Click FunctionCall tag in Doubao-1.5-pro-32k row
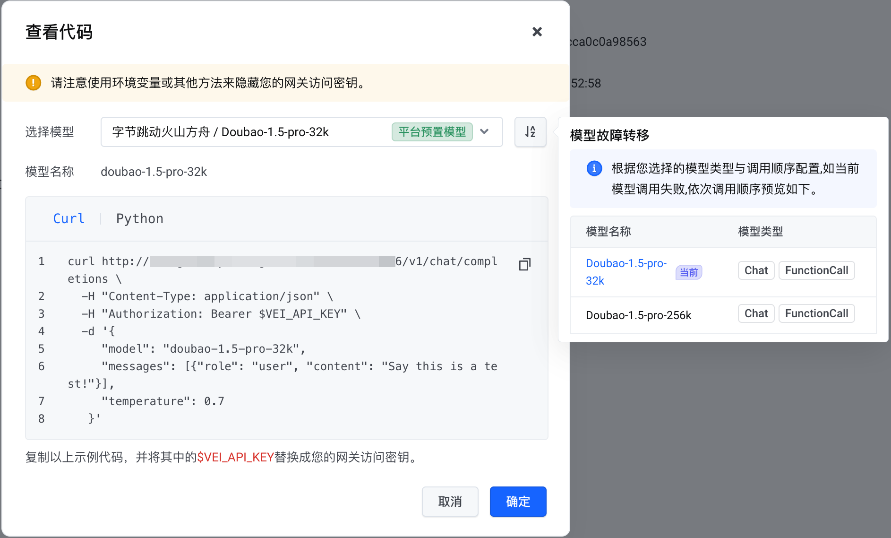 (816, 270)
